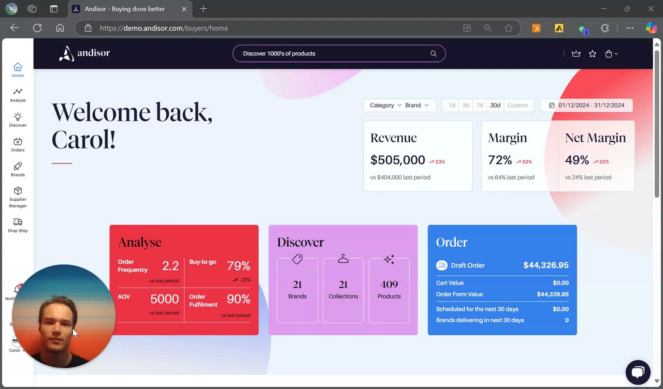Screen dimensions: 663x389
Task: Open browser Settings and more menu
Action: pos(629,28)
